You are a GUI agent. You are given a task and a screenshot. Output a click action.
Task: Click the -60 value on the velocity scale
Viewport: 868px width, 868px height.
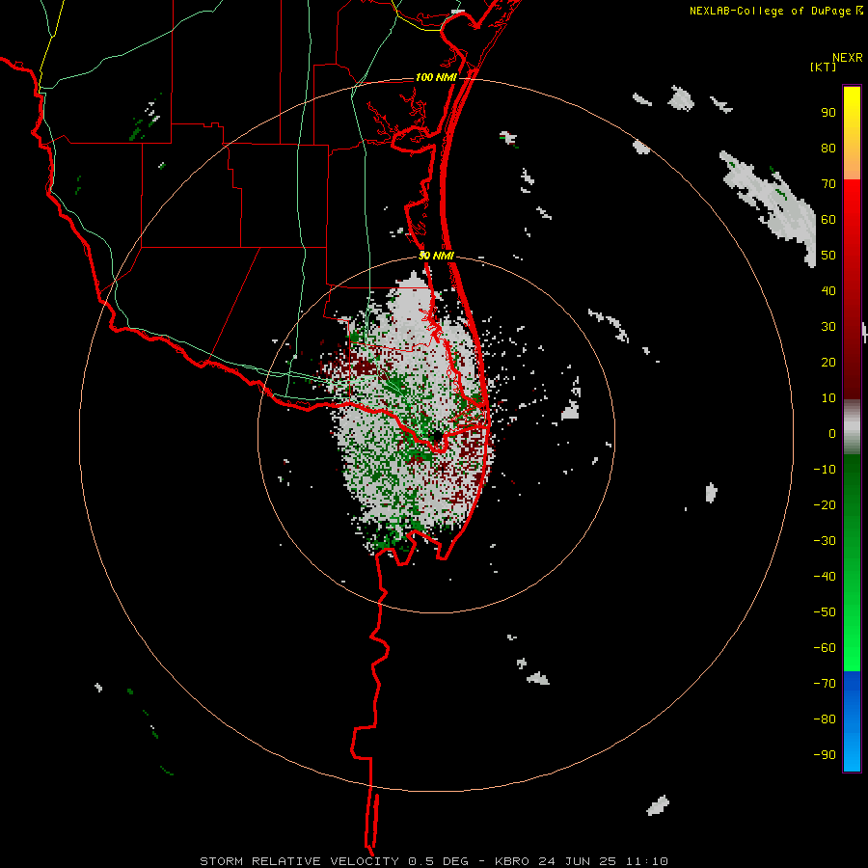point(825,648)
